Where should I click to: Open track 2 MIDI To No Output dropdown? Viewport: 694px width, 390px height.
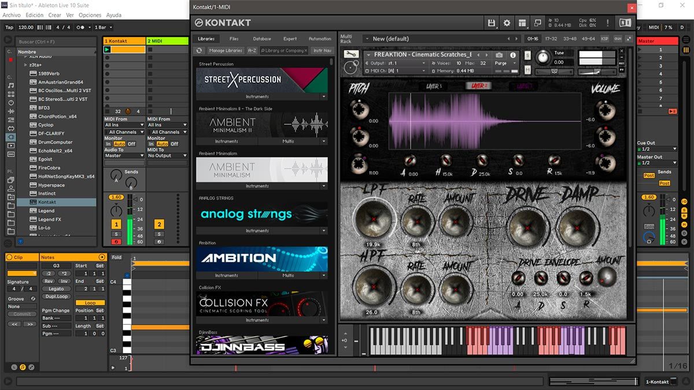pos(167,155)
